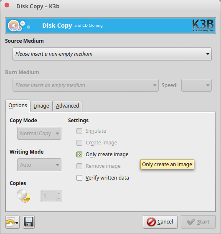Open the Normal Copy mode dropdown
The width and height of the screenshot is (221, 234).
[x=39, y=134]
